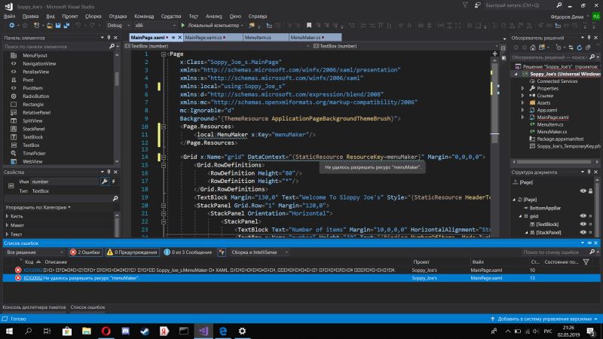Click Home icon in Solution Explorer toolbar
Image resolution: width=603 pixels, height=339 pixels.
533,47
